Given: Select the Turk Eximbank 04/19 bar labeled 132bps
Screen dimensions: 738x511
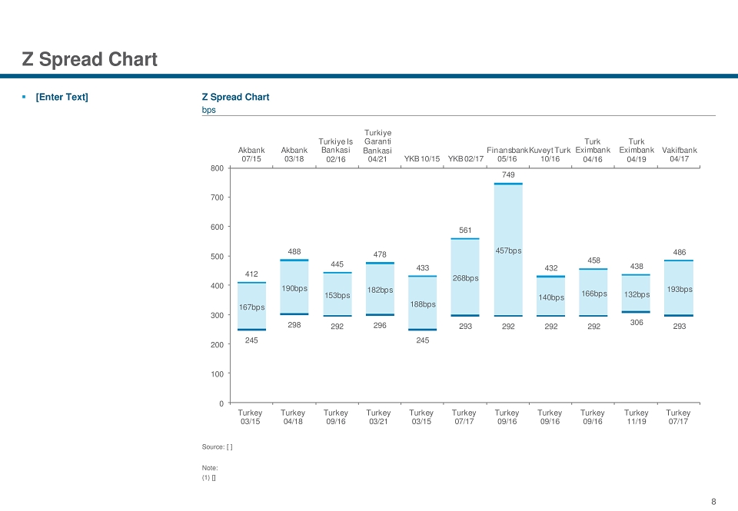Looking at the screenshot, I should 636,294.
